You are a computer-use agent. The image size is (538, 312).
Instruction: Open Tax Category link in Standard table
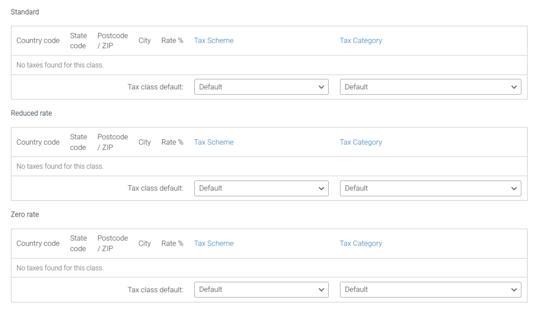tap(361, 41)
